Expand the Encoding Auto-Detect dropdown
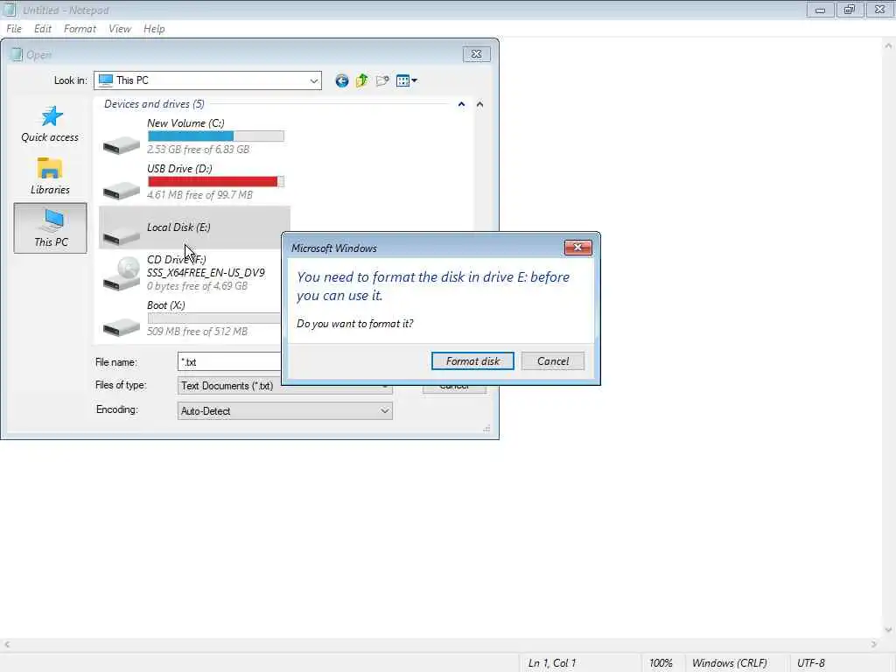This screenshot has height=672, width=896. [x=385, y=411]
